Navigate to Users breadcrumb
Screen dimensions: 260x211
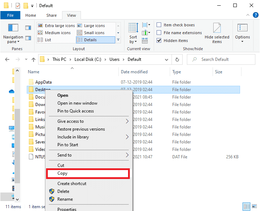[114, 59]
